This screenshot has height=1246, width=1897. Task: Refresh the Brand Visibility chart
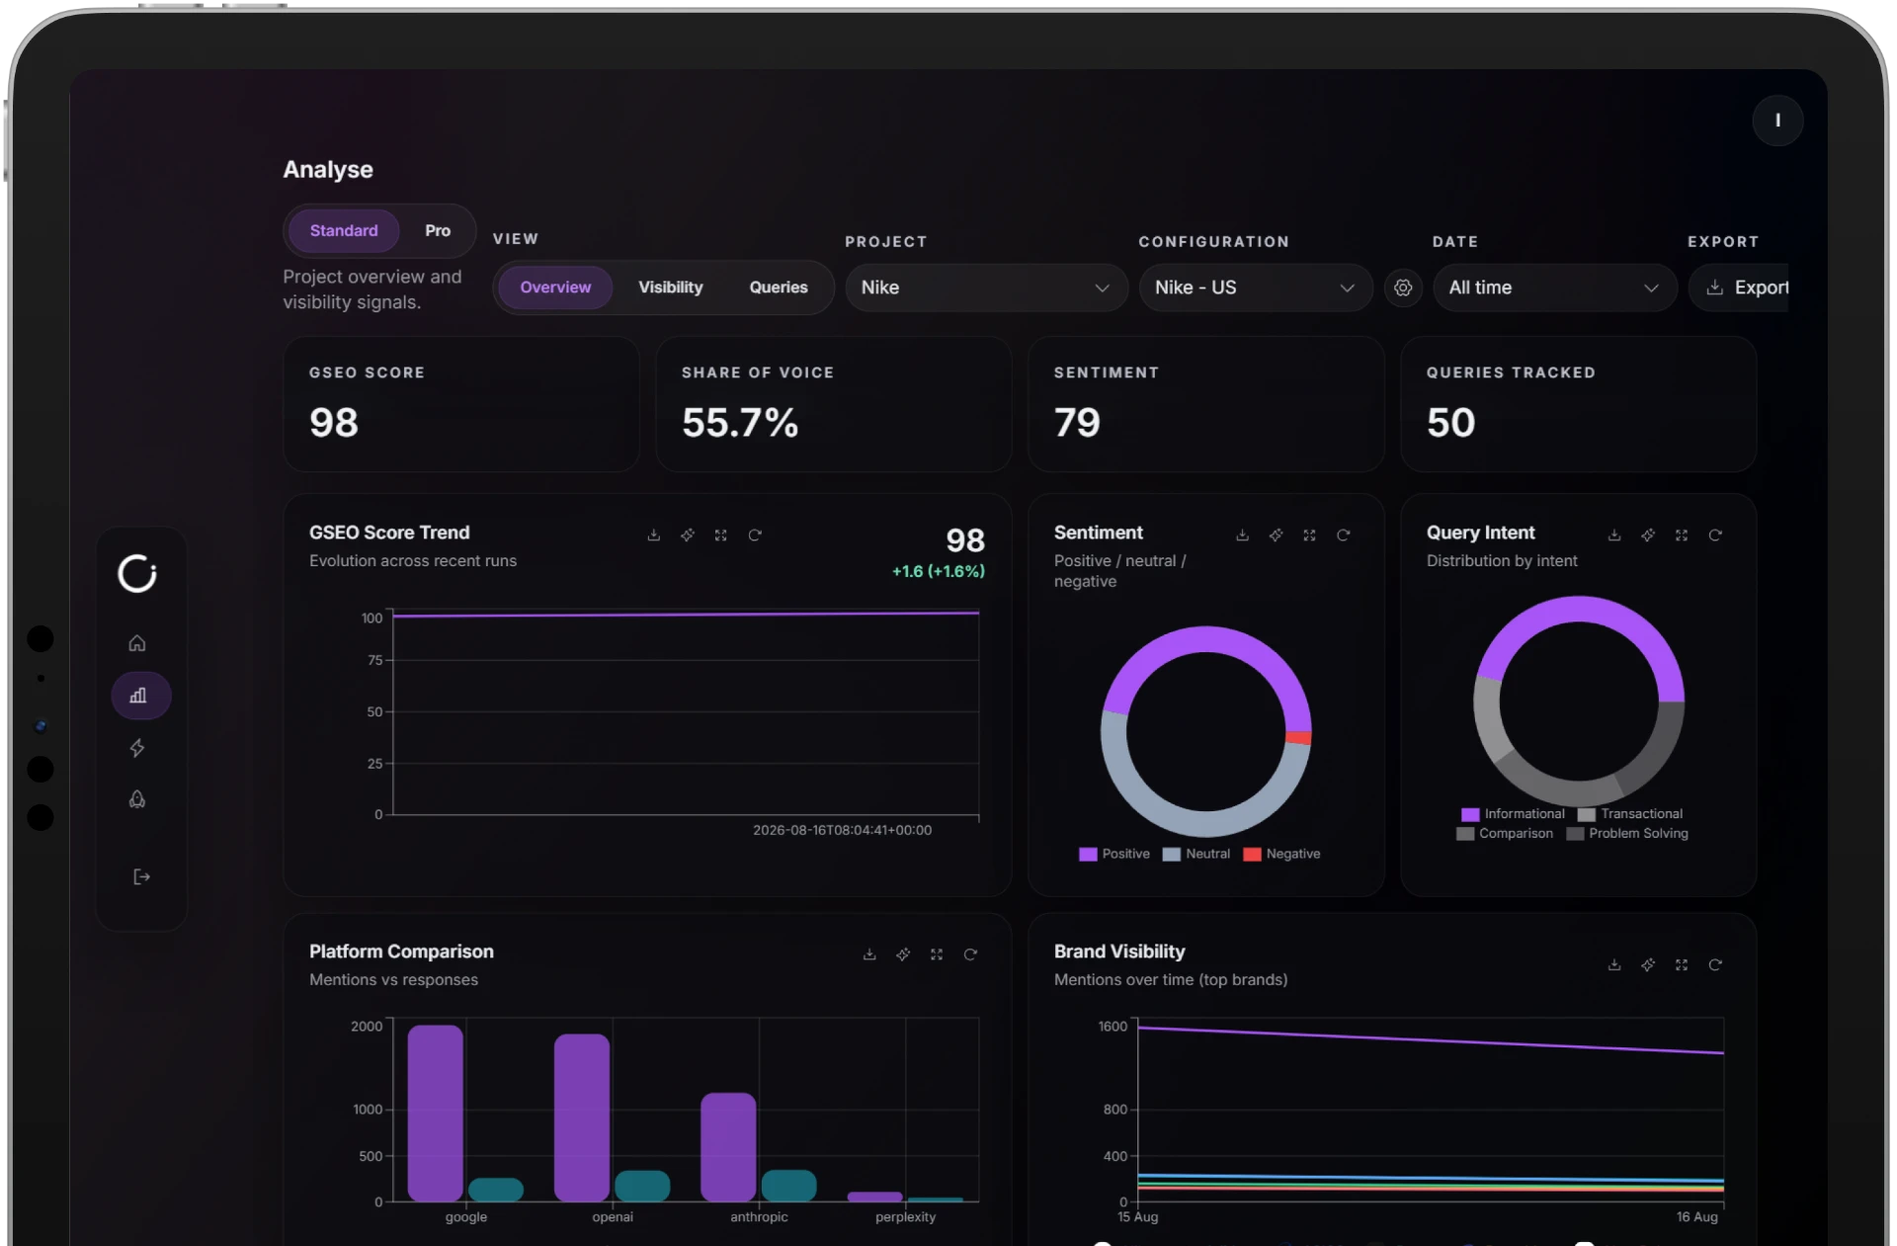[x=1715, y=964]
